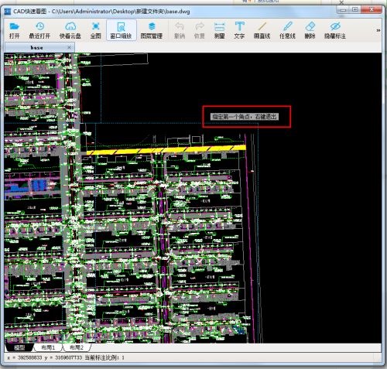Toggle hide annotations eye icon
This screenshot has height=369, width=387.
[335, 30]
